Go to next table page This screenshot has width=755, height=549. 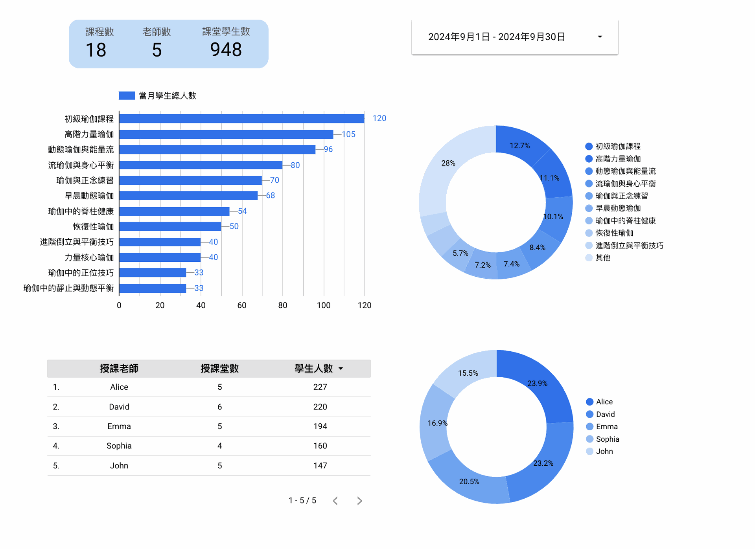[x=359, y=501]
